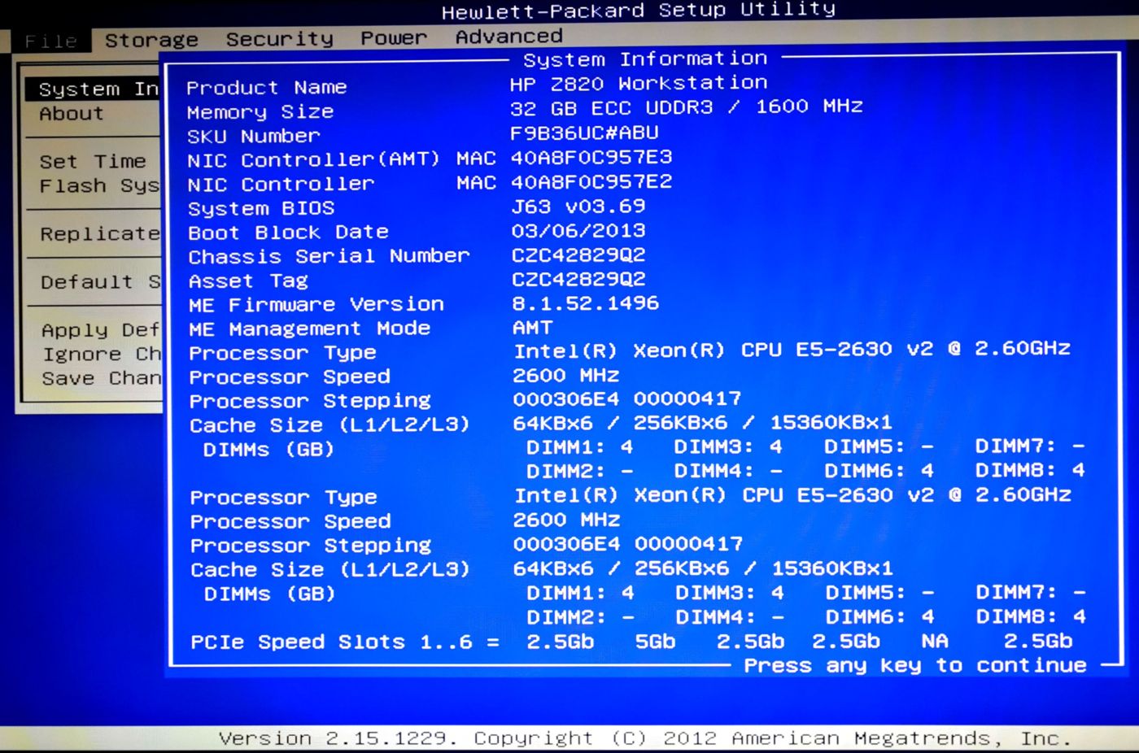1139x753 pixels.
Task: Open the Storage menu
Action: (151, 39)
